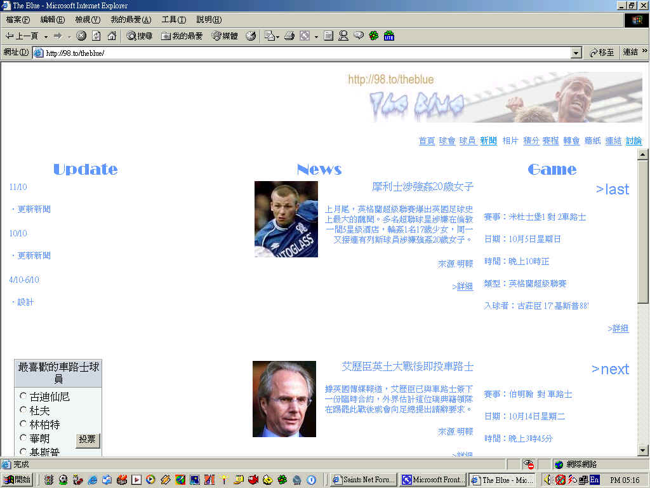The height and width of the screenshot is (488, 650).
Task: Open the 檢視 (View) menu
Action: [x=87, y=20]
